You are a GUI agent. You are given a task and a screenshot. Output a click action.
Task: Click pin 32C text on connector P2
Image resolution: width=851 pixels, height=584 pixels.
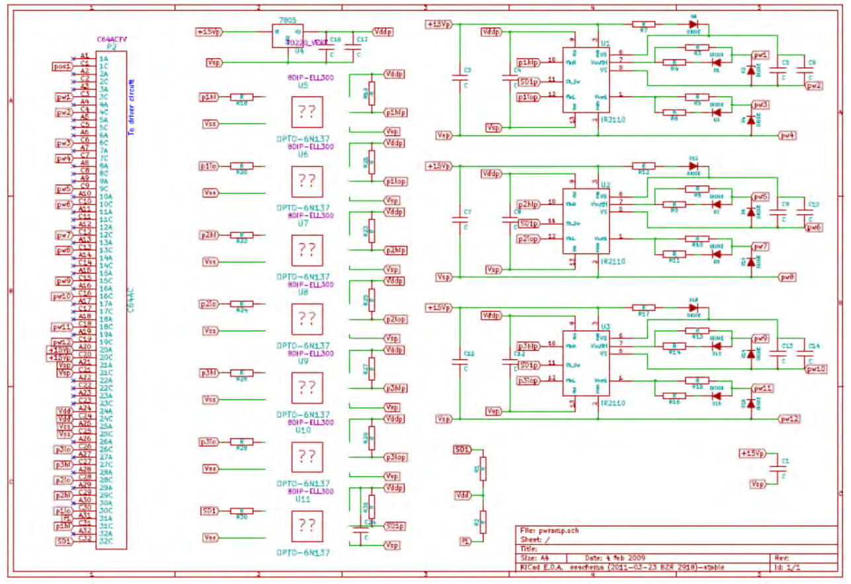point(105,541)
